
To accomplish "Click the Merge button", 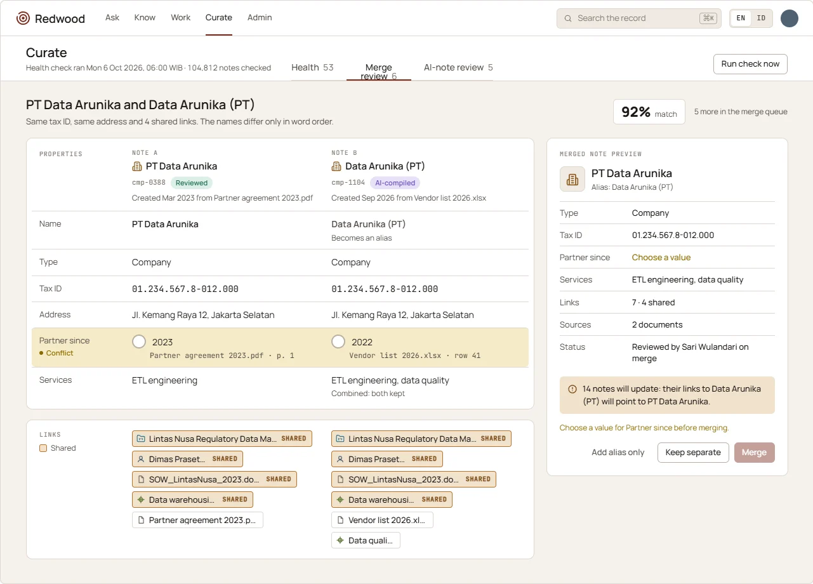I will (x=755, y=453).
